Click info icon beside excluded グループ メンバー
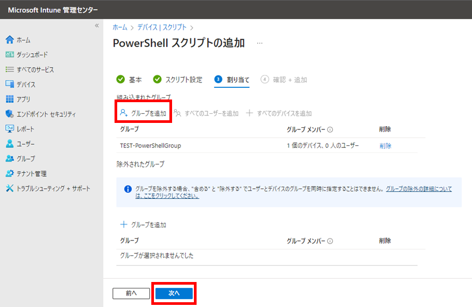Viewport: 472px width, 307px height. (x=330, y=241)
